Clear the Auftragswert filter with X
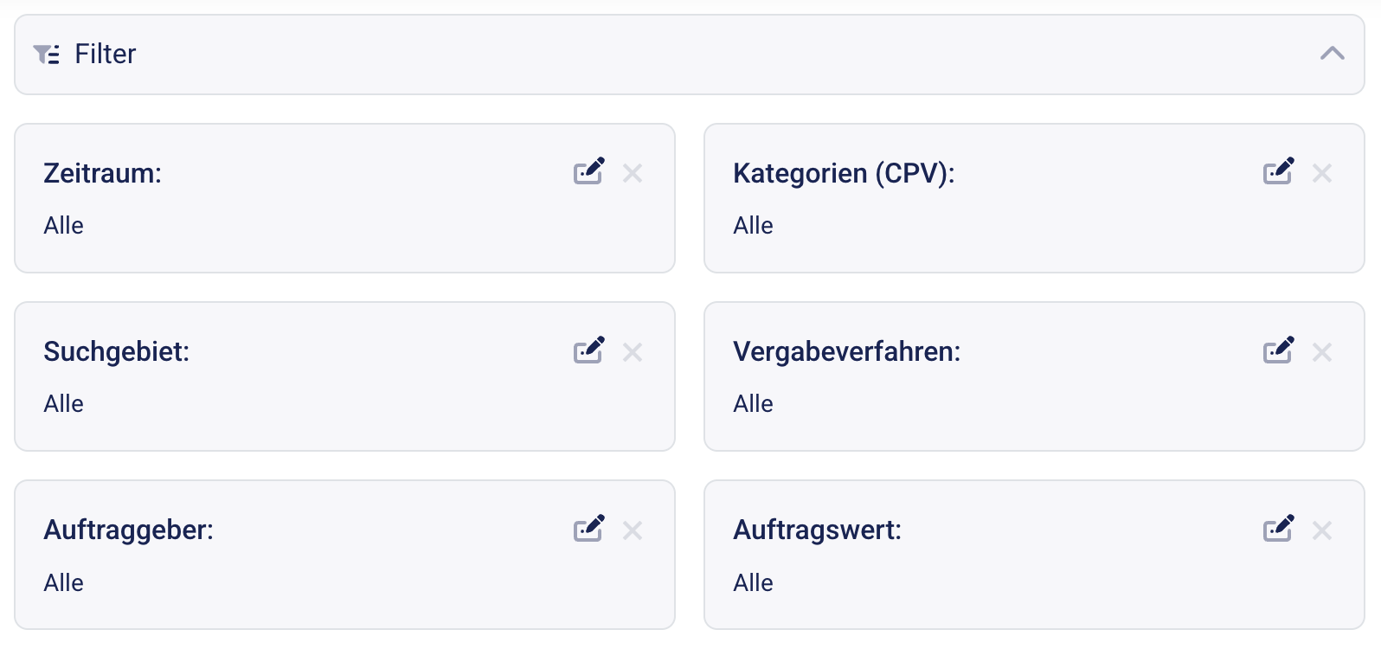This screenshot has width=1381, height=649. point(1321,530)
